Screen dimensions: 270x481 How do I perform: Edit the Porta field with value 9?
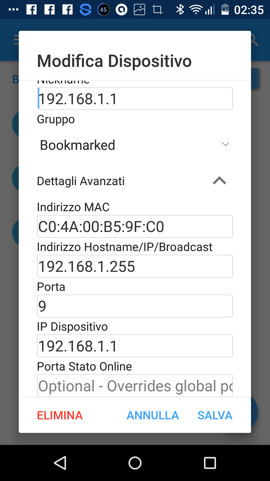135,306
